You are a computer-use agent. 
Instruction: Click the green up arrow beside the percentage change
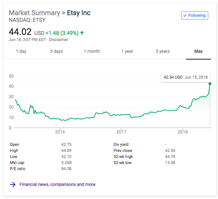pos(82,33)
